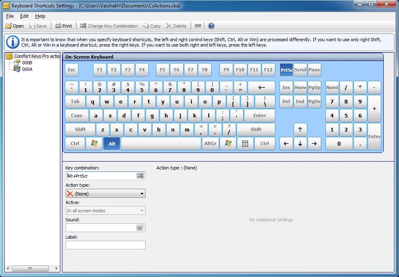The width and height of the screenshot is (399, 277).
Task: Click the F12 key
Action: point(268,70)
